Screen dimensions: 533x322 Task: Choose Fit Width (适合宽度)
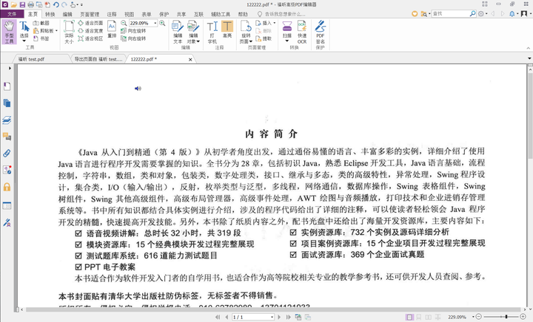coord(90,31)
